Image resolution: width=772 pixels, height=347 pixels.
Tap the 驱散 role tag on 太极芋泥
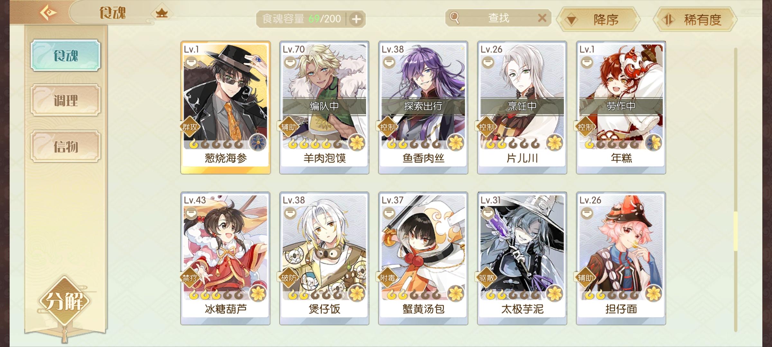[x=486, y=278]
